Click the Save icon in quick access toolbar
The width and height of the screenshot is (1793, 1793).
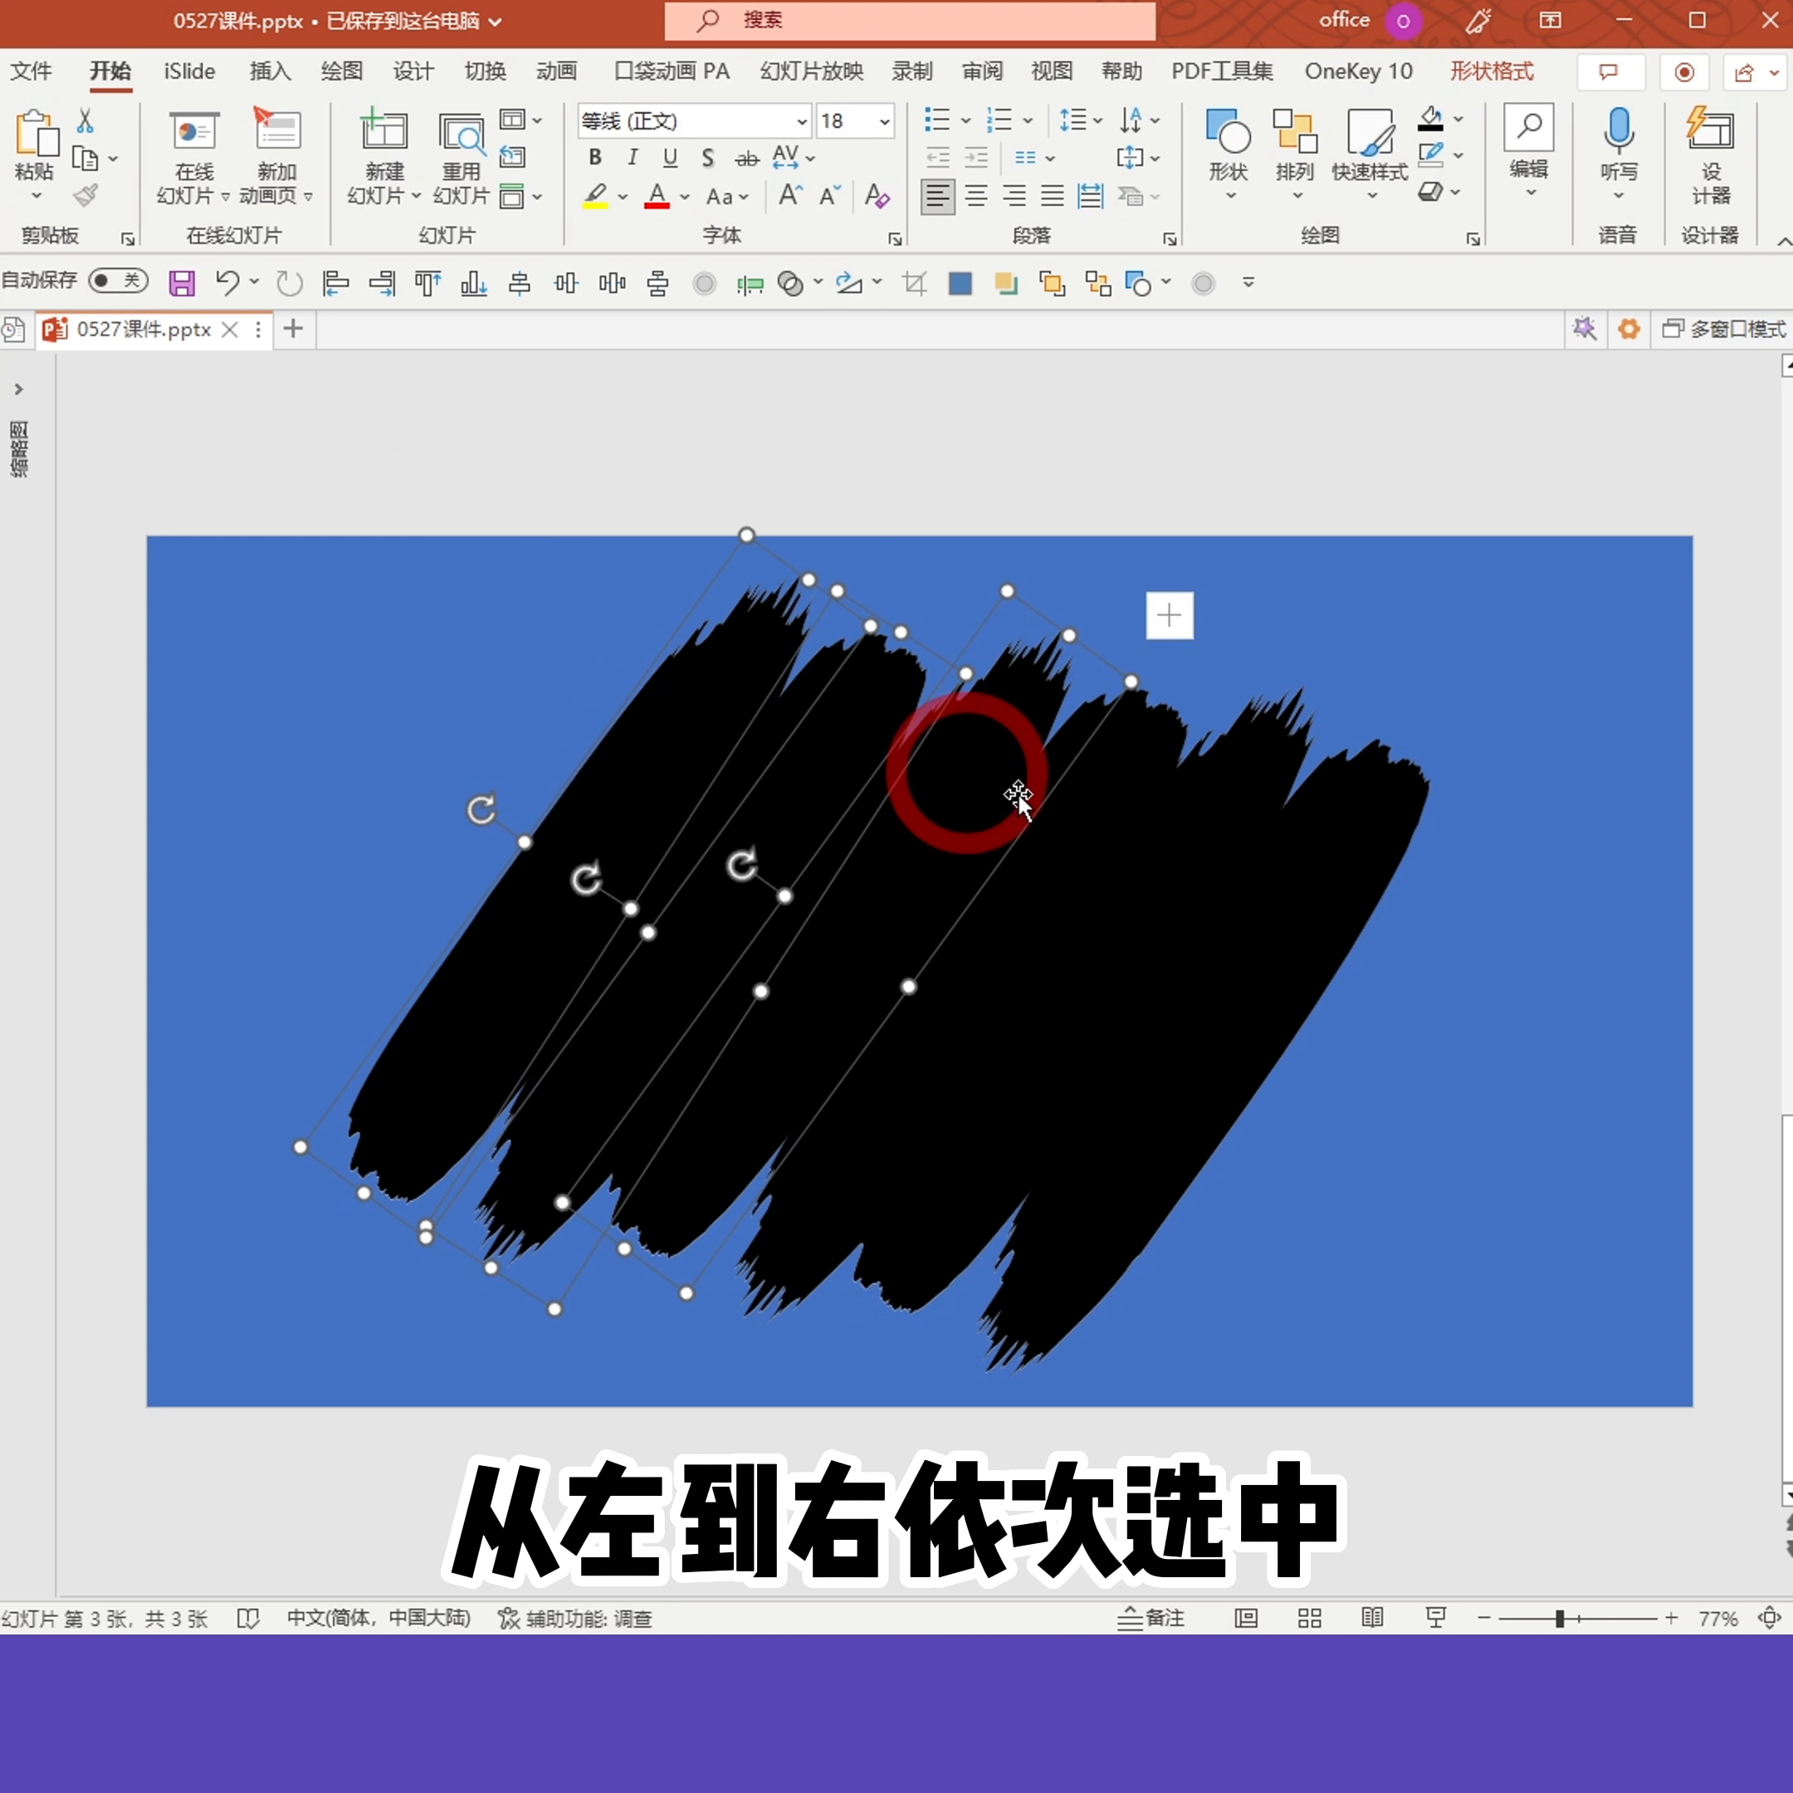[182, 283]
